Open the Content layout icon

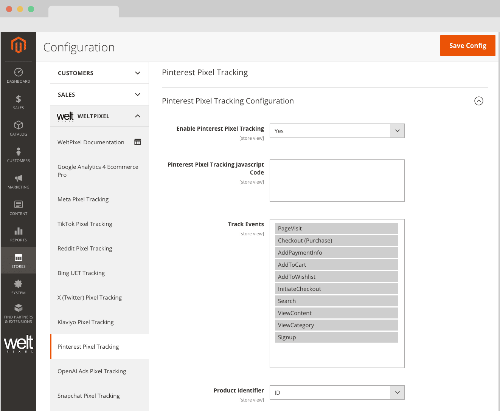19,204
